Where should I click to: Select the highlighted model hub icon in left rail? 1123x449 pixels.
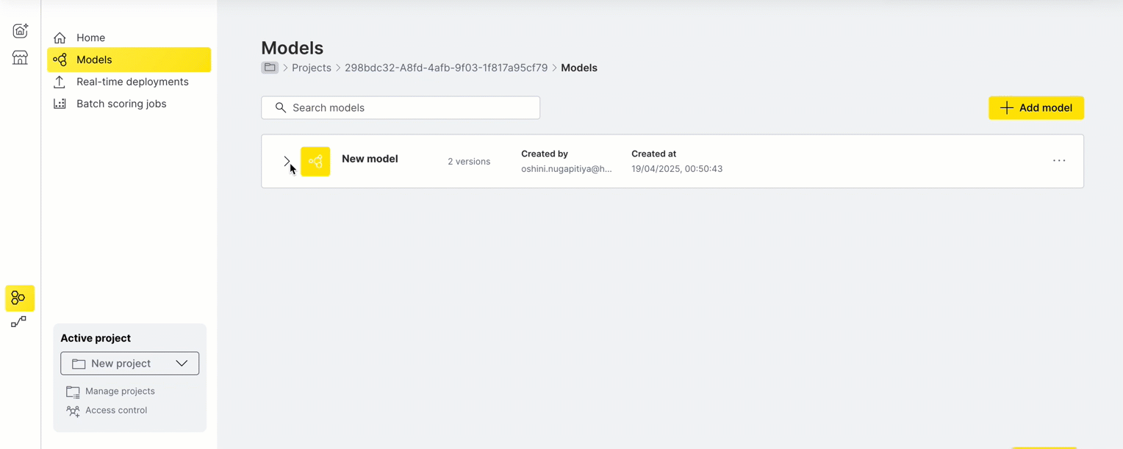click(19, 298)
